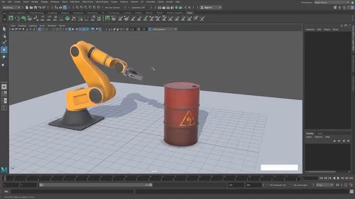The height and width of the screenshot is (199, 355).
Task: Switch to the Display layer tab
Action: 310,133
